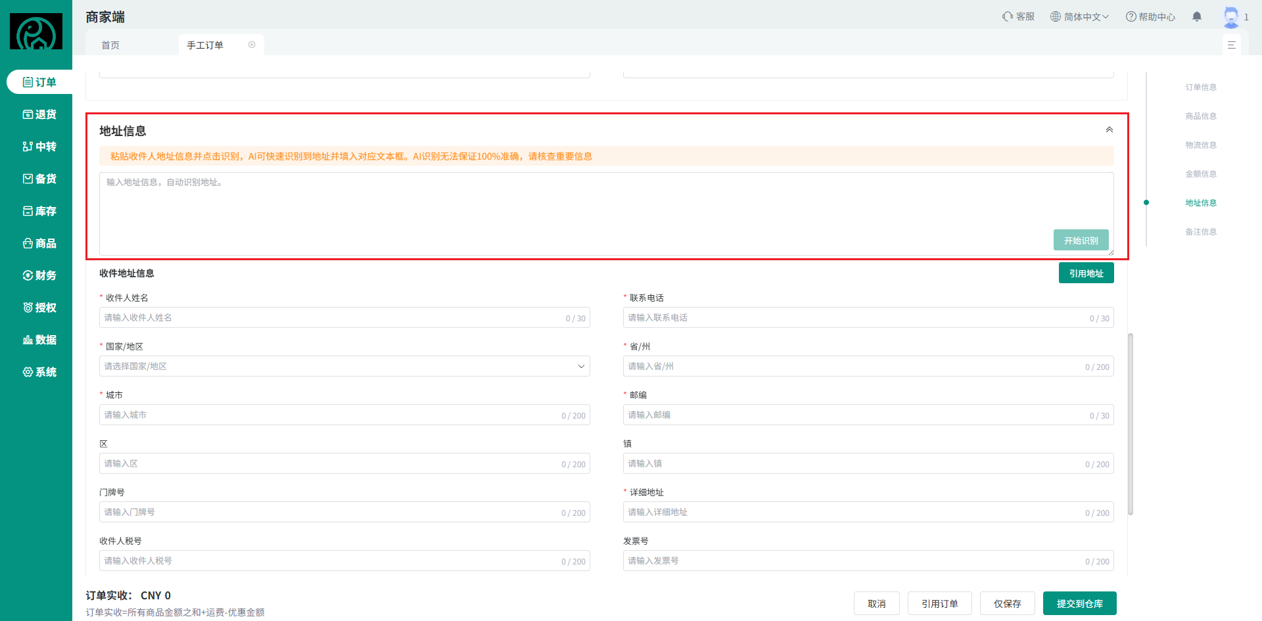Close the 手工订单 tab

tap(252, 45)
